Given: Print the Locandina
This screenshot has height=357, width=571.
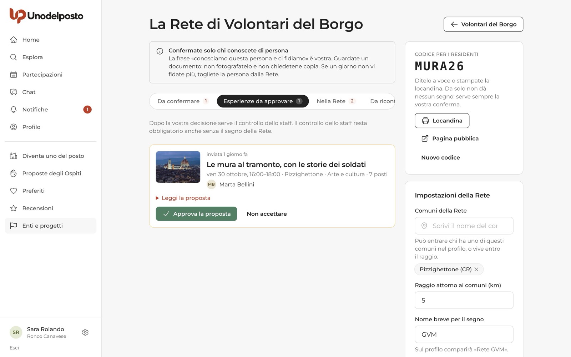Looking at the screenshot, I should pos(442,121).
